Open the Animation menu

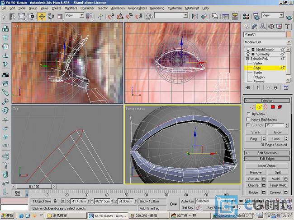pos(118,8)
